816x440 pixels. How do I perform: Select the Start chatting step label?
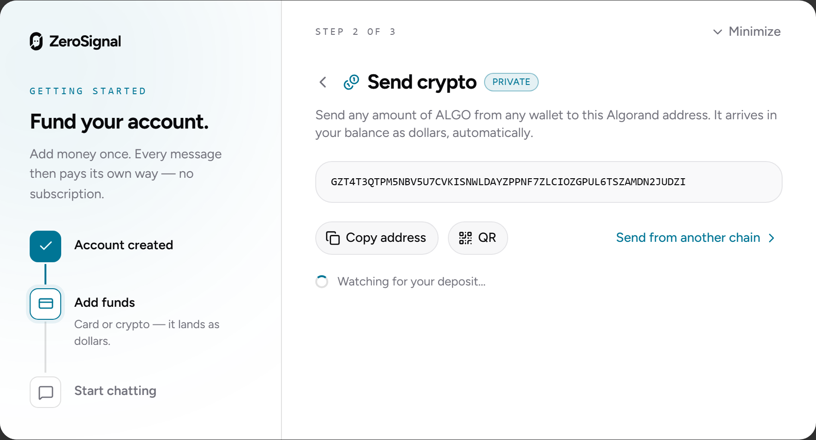pos(115,391)
